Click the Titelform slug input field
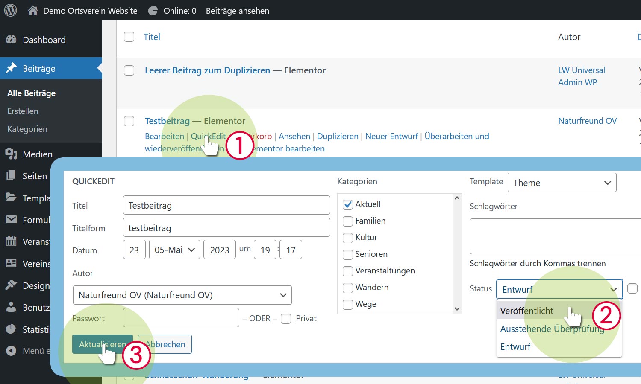641x384 pixels. pyautogui.click(x=226, y=227)
